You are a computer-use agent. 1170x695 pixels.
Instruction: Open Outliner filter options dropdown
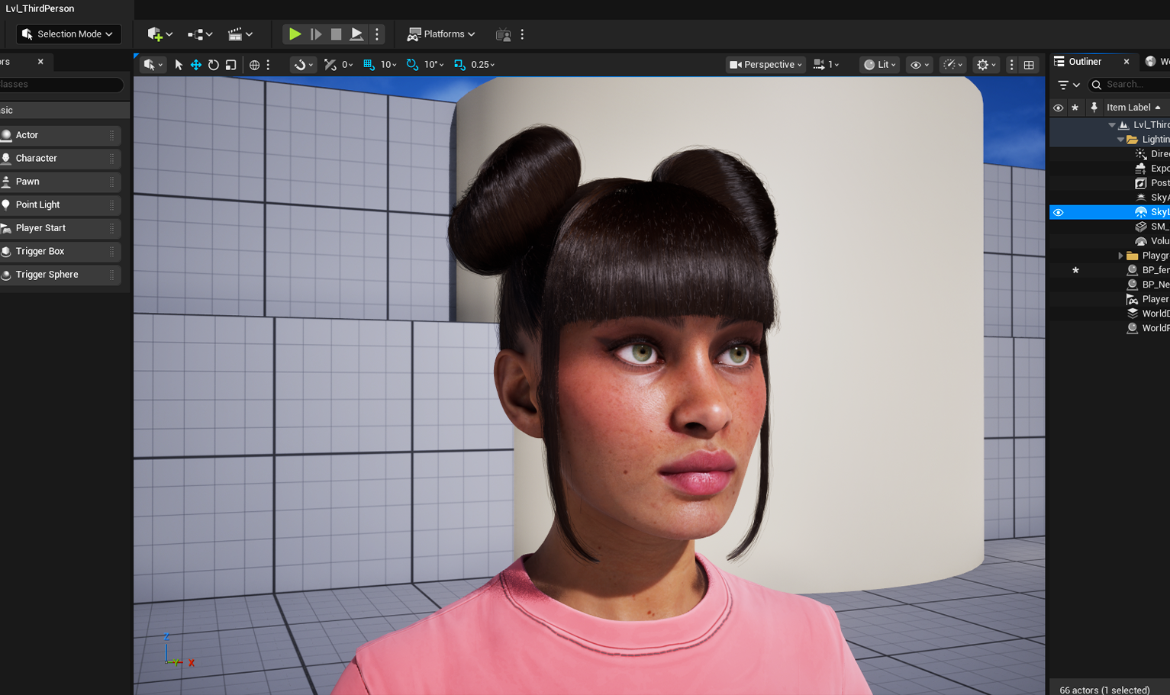coord(1068,85)
